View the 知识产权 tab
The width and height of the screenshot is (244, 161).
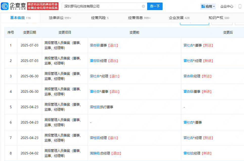[x=216, y=18]
